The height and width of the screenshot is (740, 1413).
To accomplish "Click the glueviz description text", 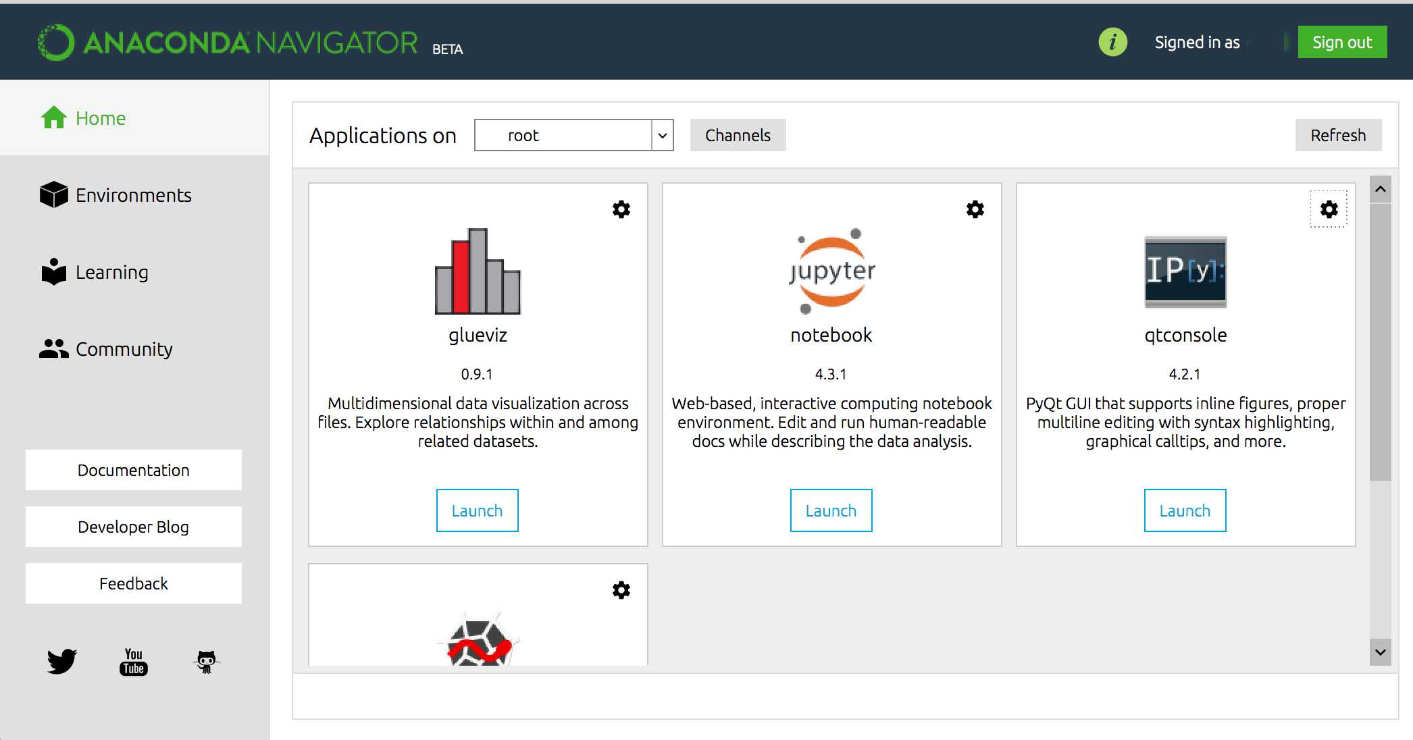I will (478, 422).
